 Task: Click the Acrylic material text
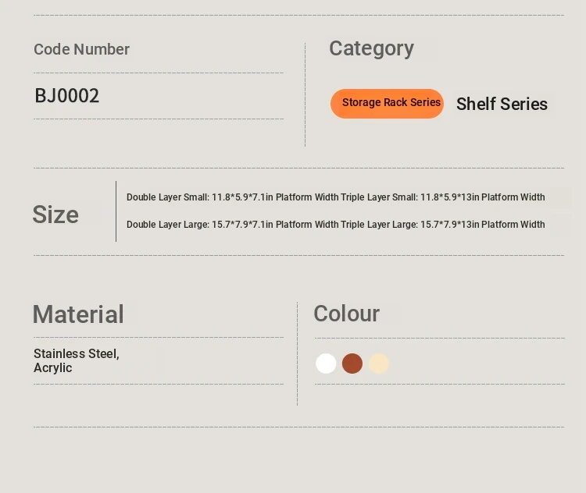pos(52,368)
